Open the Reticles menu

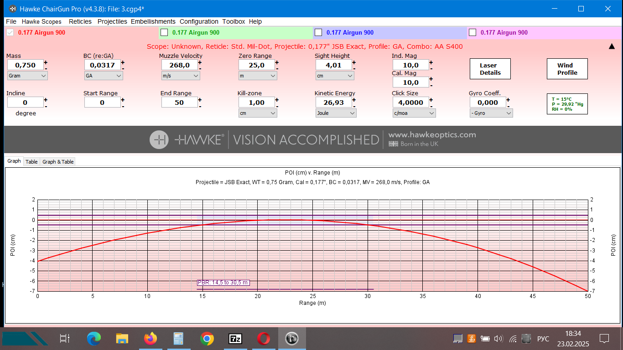point(80,21)
